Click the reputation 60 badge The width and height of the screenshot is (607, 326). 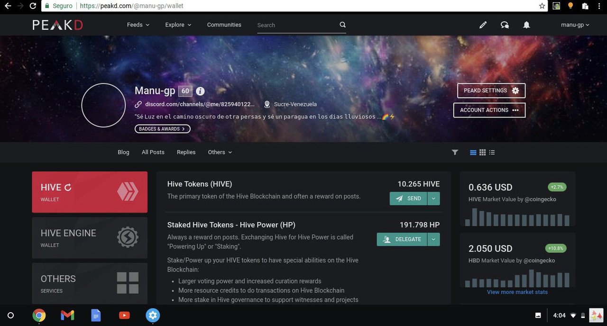(185, 91)
